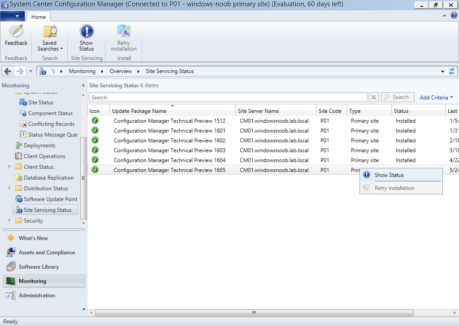Select Technical Preview 1602 row
Image resolution: width=459 pixels, height=326 pixels.
pos(273,140)
